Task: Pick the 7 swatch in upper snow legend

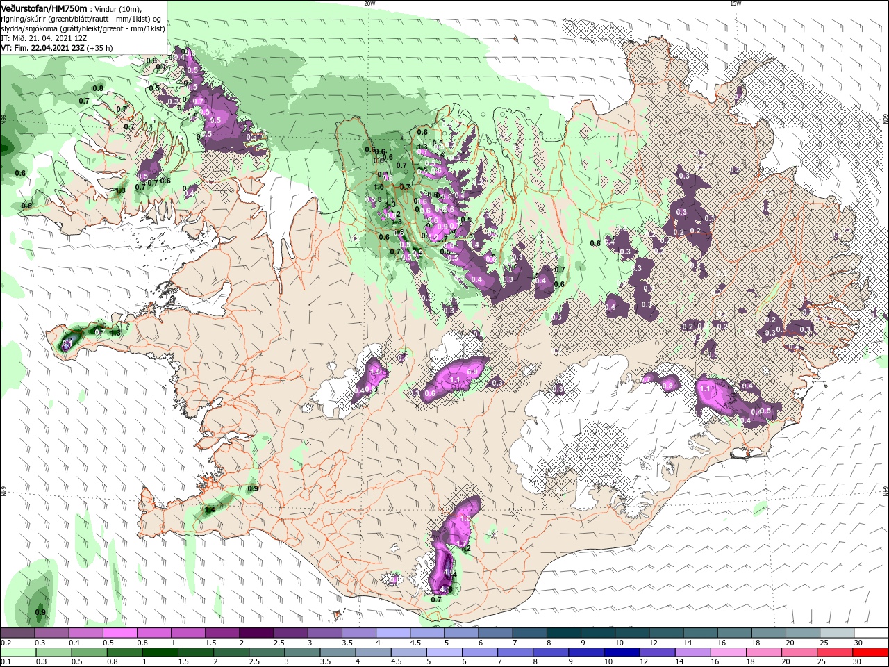Action: 529,632
